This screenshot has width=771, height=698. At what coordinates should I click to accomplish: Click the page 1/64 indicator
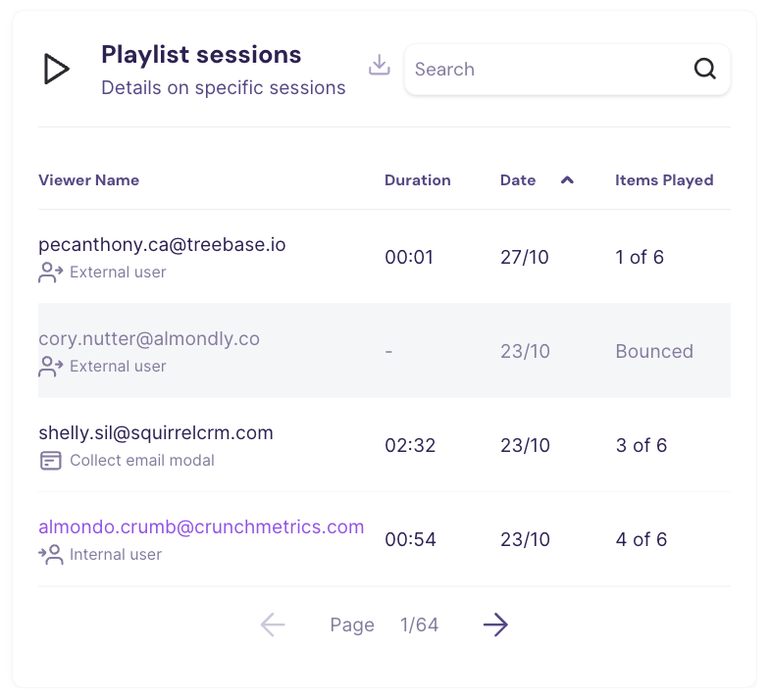coord(419,625)
